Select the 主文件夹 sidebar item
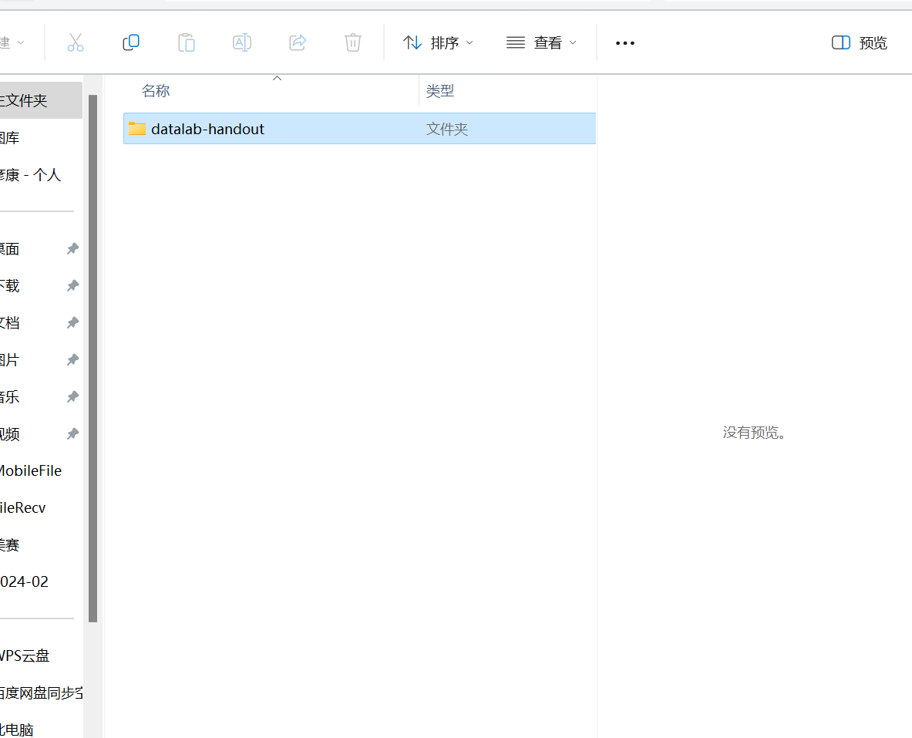 point(31,100)
